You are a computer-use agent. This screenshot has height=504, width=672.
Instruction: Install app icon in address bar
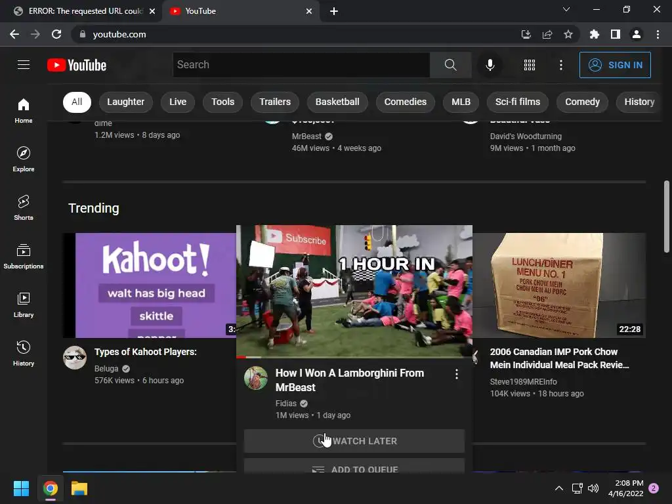tap(526, 34)
